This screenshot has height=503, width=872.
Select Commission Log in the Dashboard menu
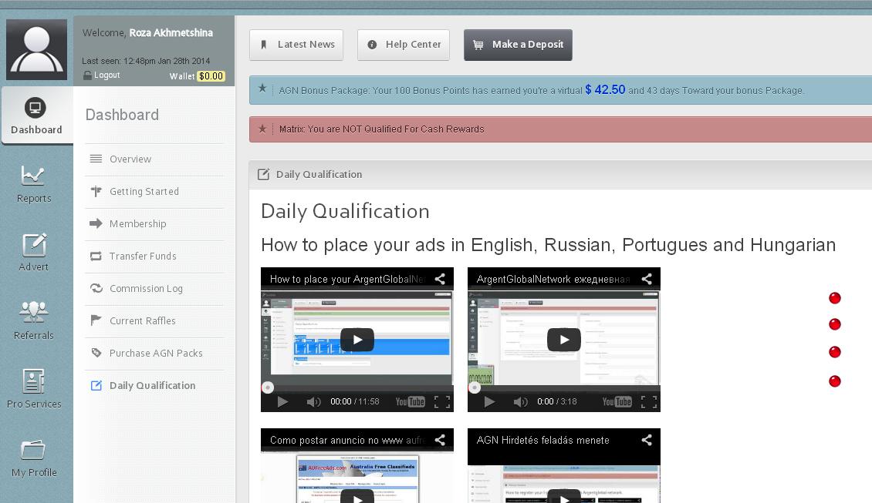(154, 289)
